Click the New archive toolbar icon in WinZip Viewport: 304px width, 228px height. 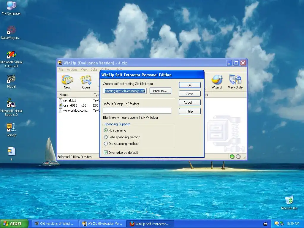click(67, 80)
